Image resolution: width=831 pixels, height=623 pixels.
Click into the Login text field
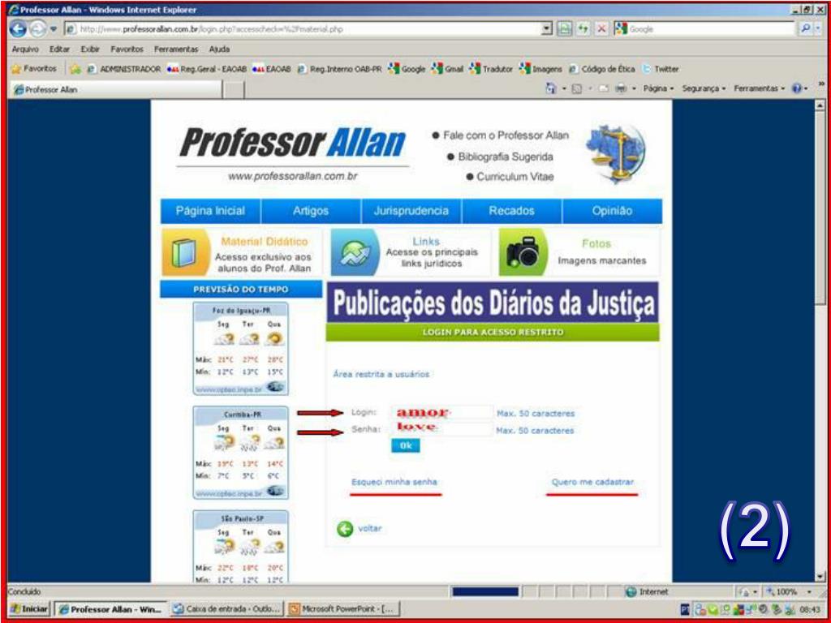click(x=442, y=413)
